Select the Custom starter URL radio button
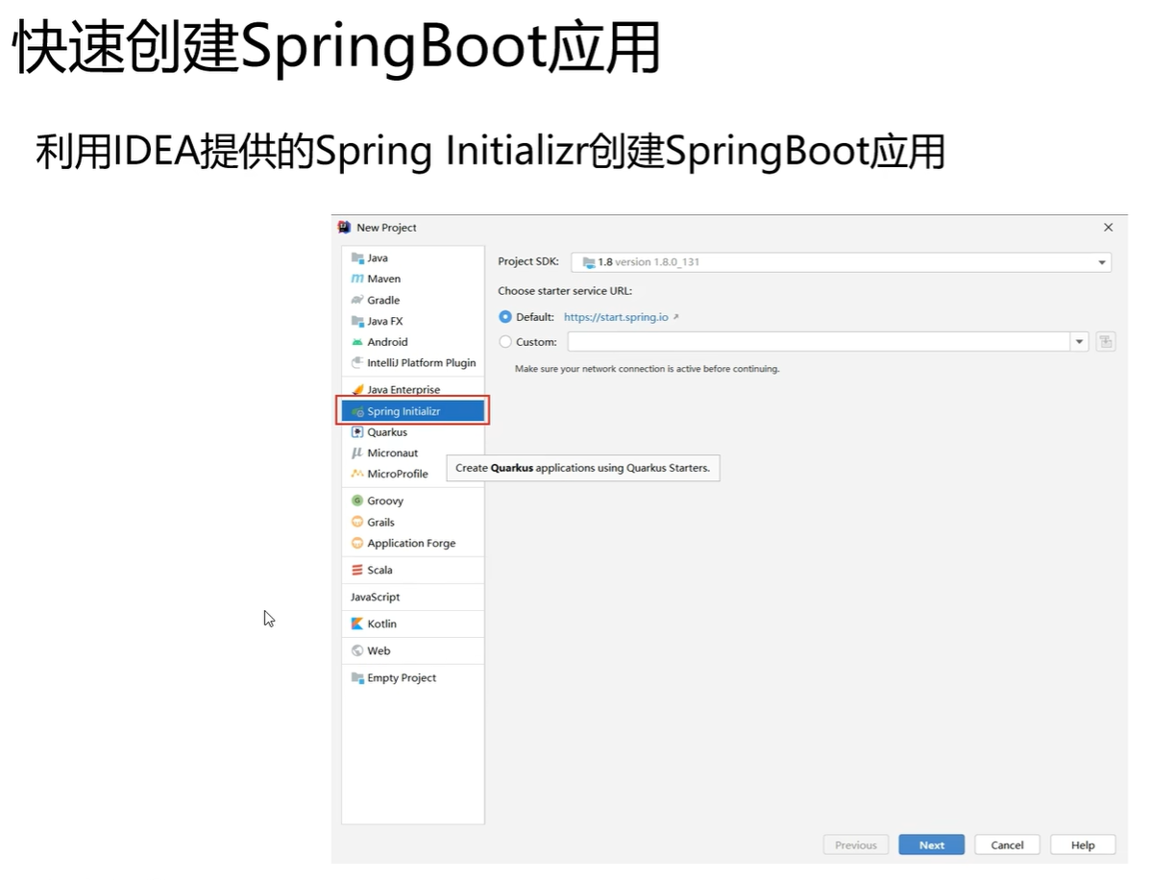 [x=505, y=342]
